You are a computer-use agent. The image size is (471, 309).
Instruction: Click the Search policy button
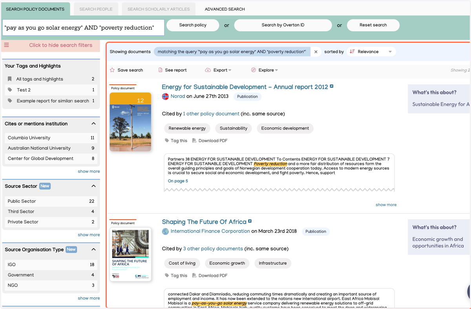point(193,25)
